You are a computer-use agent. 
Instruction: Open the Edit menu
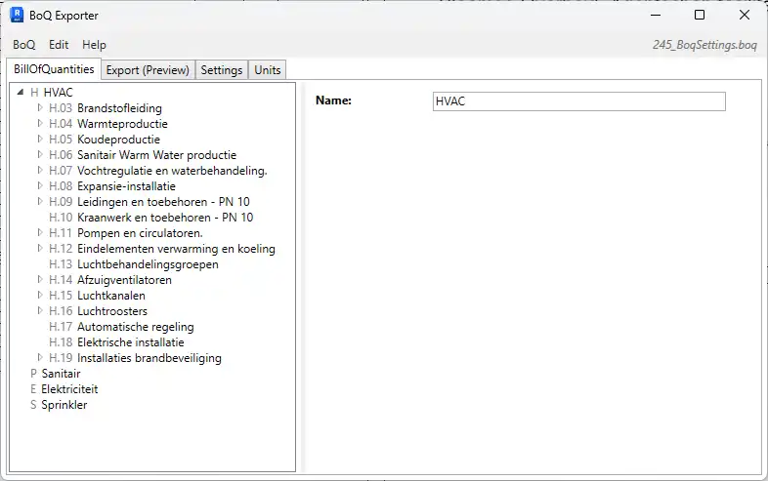(x=59, y=45)
